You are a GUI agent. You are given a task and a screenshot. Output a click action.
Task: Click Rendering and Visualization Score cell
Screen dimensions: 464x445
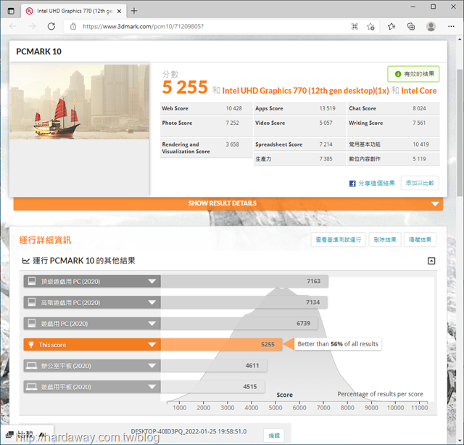[x=206, y=148]
